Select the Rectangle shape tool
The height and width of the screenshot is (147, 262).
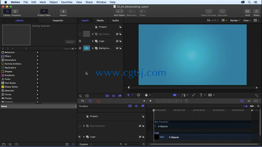click(175, 95)
